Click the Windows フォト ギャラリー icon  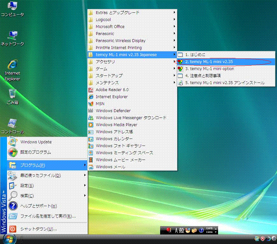(91, 146)
